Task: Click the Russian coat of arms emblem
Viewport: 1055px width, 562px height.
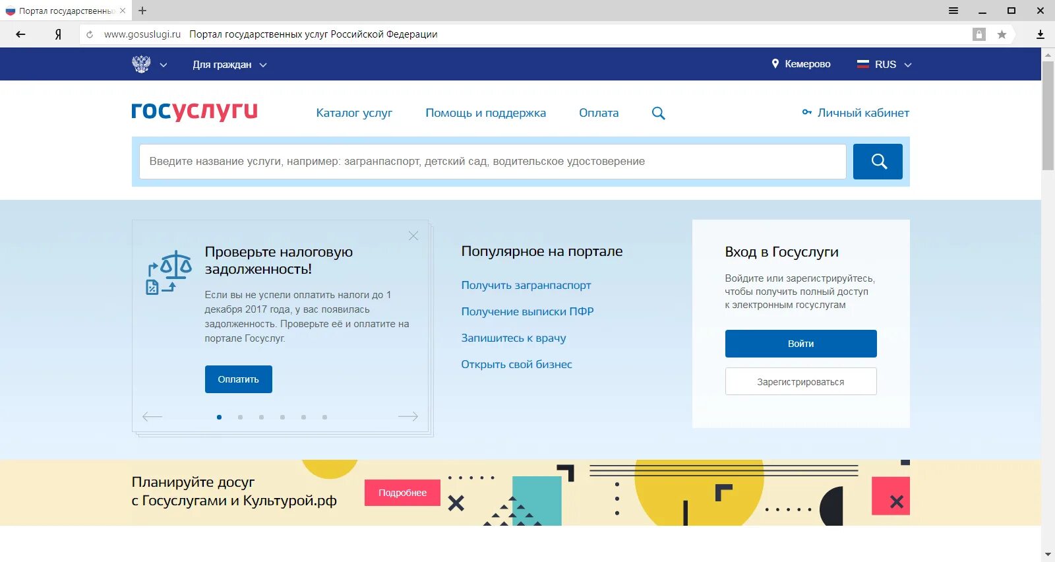Action: [x=141, y=64]
